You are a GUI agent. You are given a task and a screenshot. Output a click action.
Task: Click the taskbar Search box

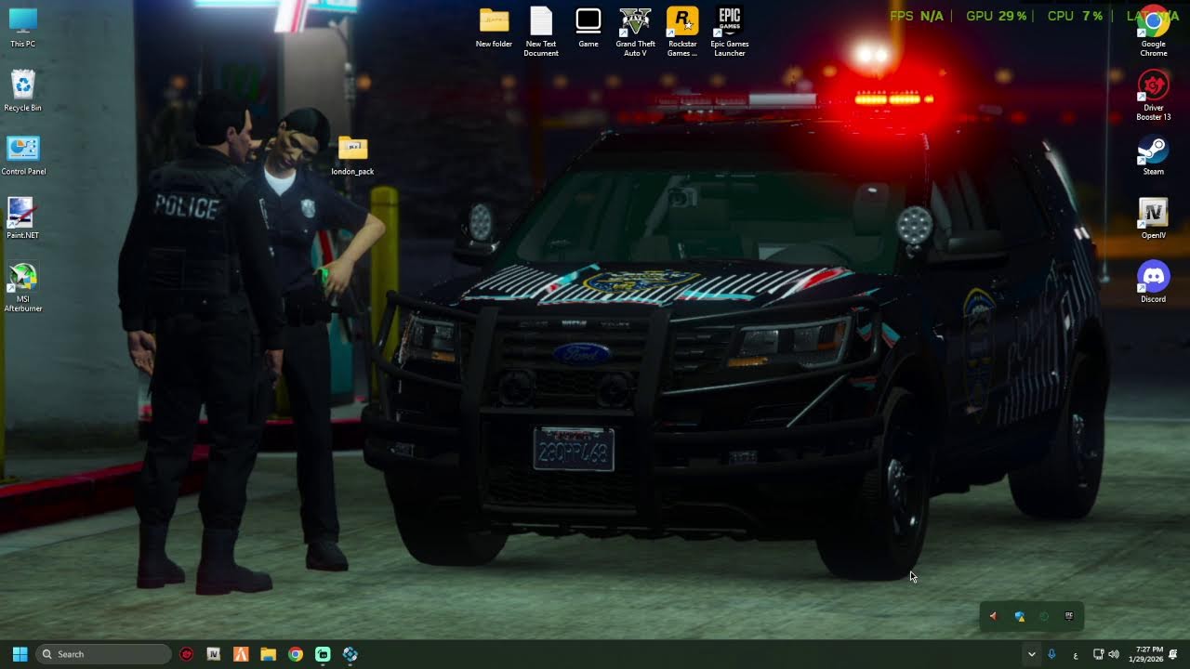pos(103,654)
